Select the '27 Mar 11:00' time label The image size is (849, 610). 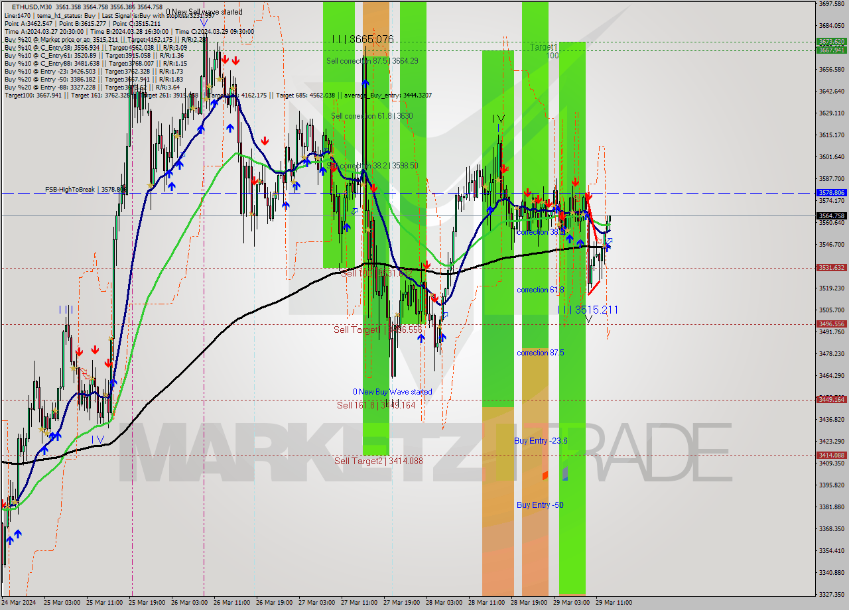pyautogui.click(x=359, y=603)
